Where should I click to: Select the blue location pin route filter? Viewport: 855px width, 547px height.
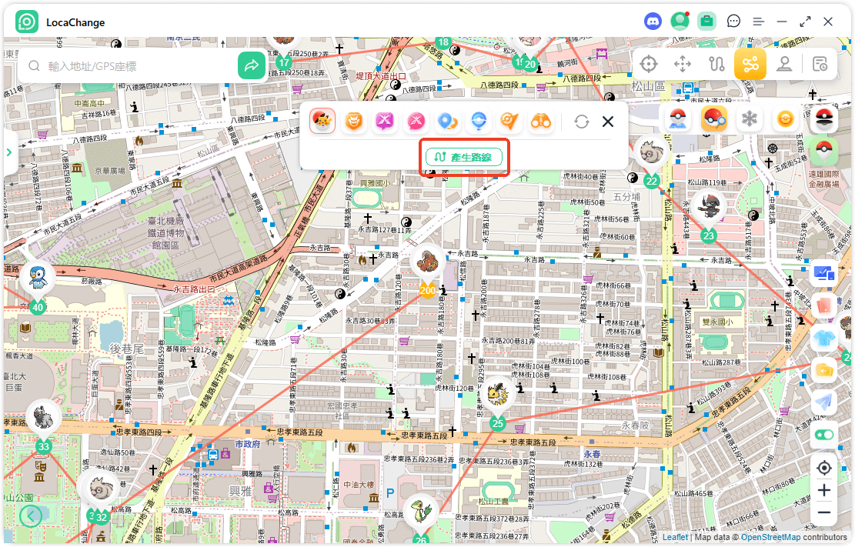[447, 121]
